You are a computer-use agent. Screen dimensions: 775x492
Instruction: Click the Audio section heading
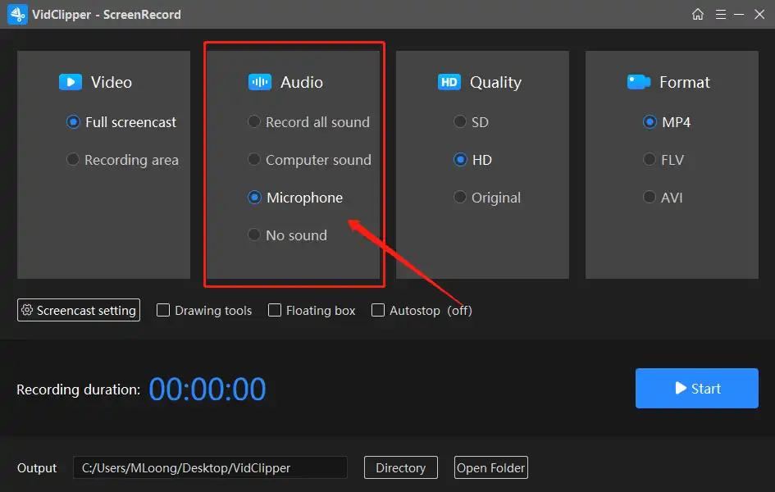302,82
